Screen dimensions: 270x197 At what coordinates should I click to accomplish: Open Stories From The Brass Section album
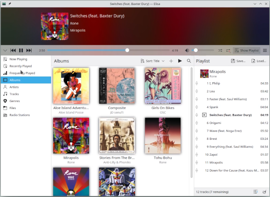coord(117,136)
